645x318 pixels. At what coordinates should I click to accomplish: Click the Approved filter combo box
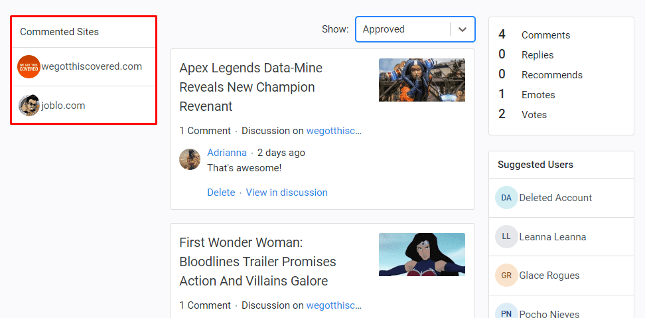click(x=403, y=29)
